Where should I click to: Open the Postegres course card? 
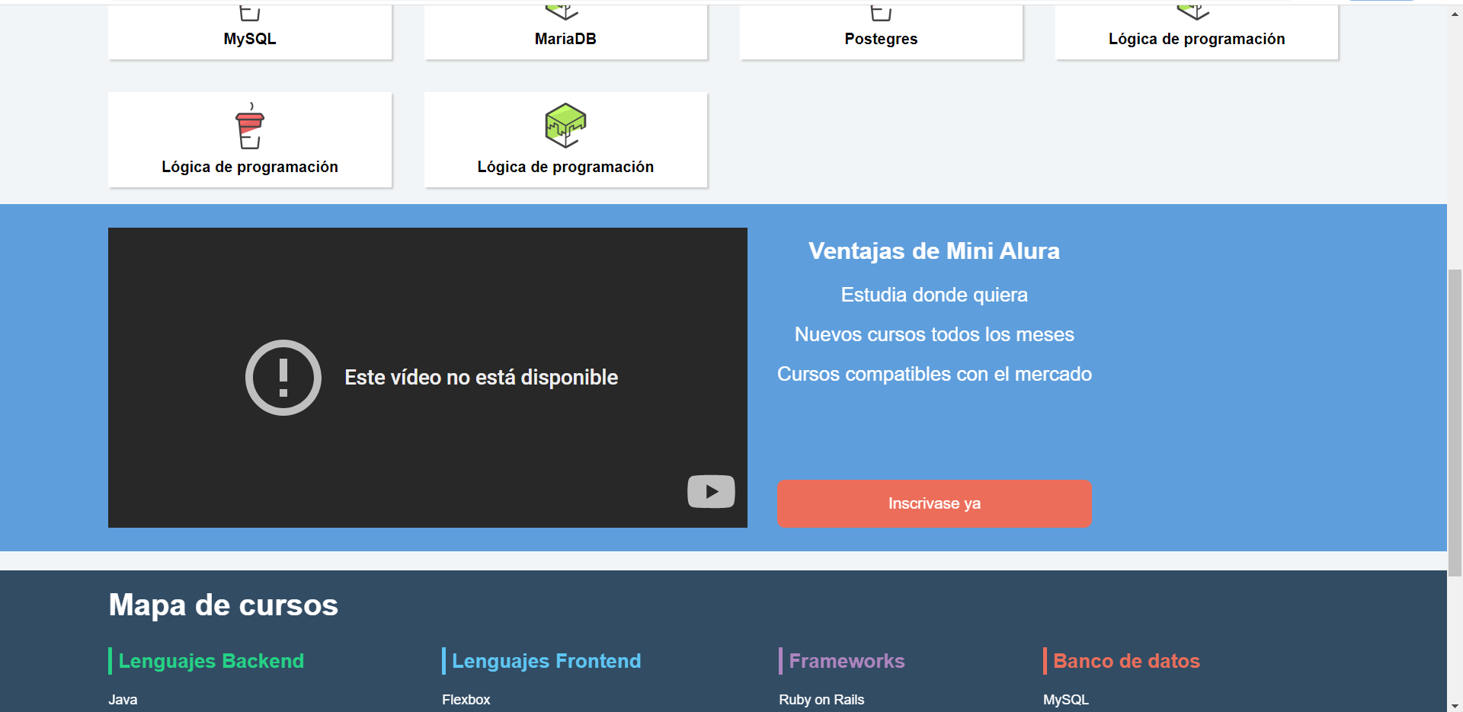click(x=881, y=32)
